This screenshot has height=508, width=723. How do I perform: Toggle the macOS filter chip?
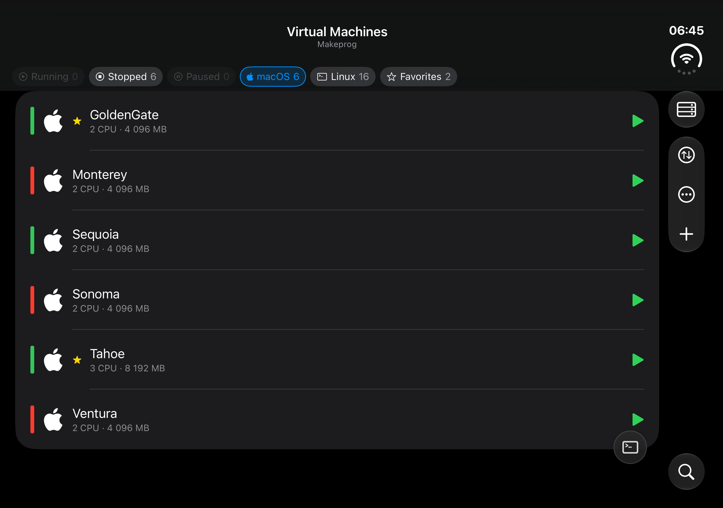tap(273, 76)
